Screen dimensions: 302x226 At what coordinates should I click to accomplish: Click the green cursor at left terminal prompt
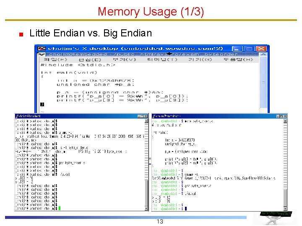pyautogui.click(x=60, y=208)
